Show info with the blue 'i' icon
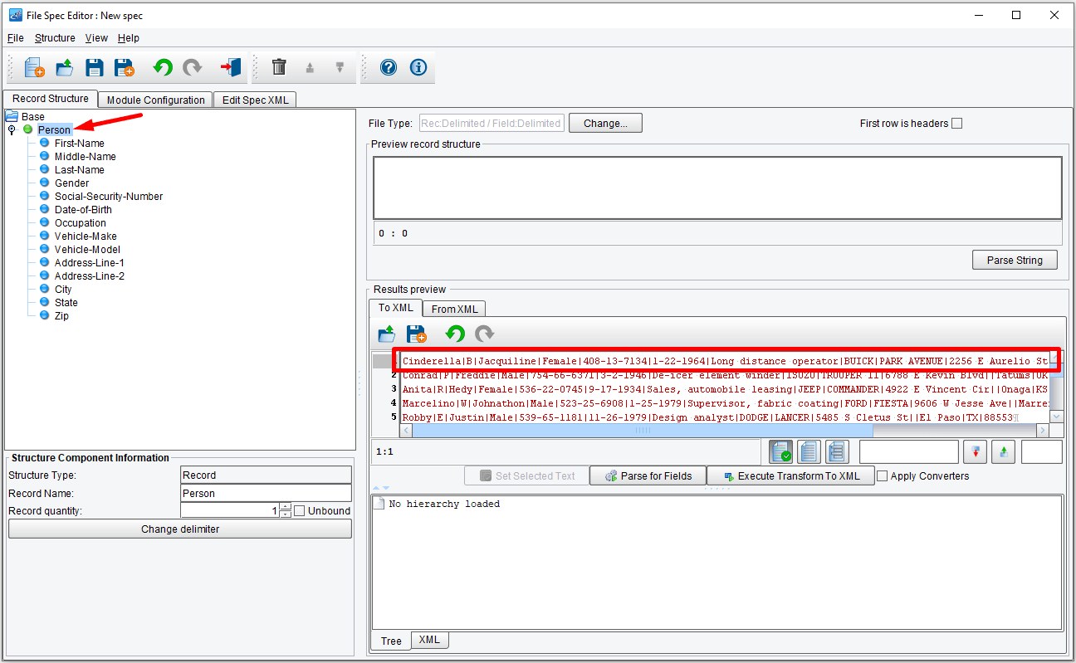 [x=418, y=67]
